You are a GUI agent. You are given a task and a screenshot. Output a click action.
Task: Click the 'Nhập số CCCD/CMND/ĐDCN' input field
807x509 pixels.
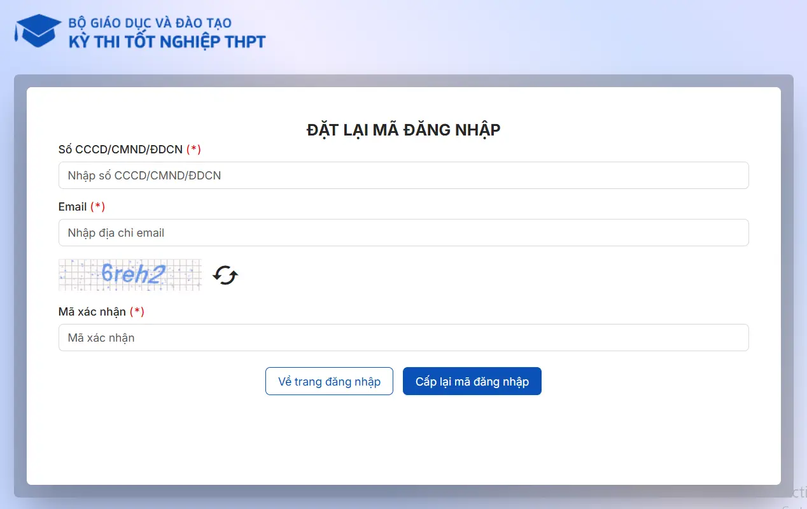[x=403, y=175]
